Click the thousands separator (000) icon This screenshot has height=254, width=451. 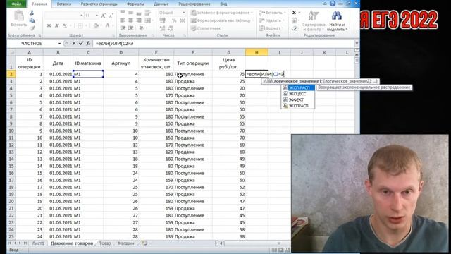(x=183, y=20)
